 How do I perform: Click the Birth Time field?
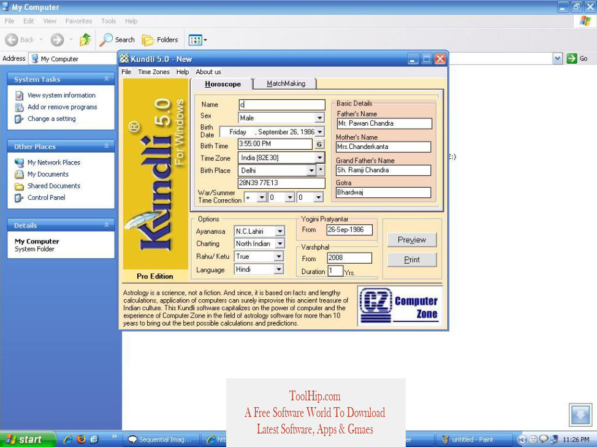[x=275, y=144]
